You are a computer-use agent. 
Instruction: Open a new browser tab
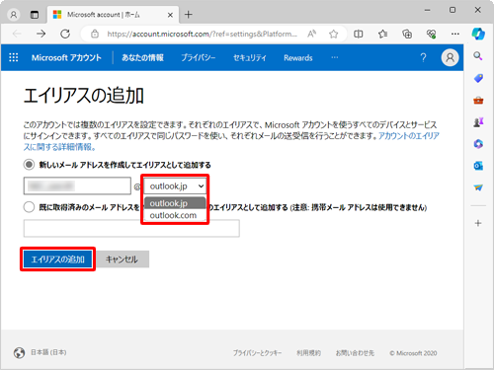point(189,15)
